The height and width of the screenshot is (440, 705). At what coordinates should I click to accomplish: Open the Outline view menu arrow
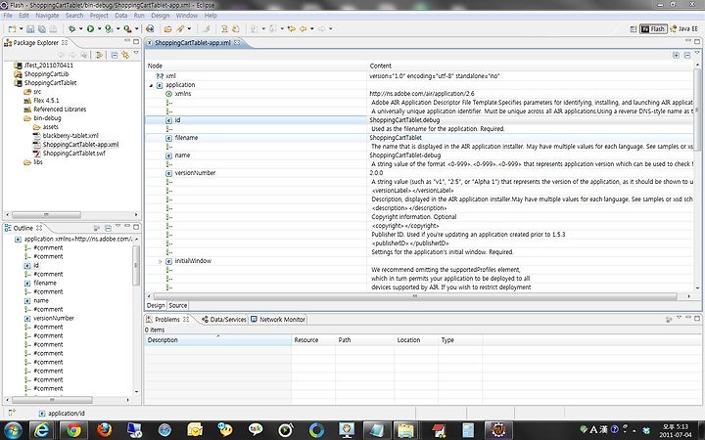117,226
